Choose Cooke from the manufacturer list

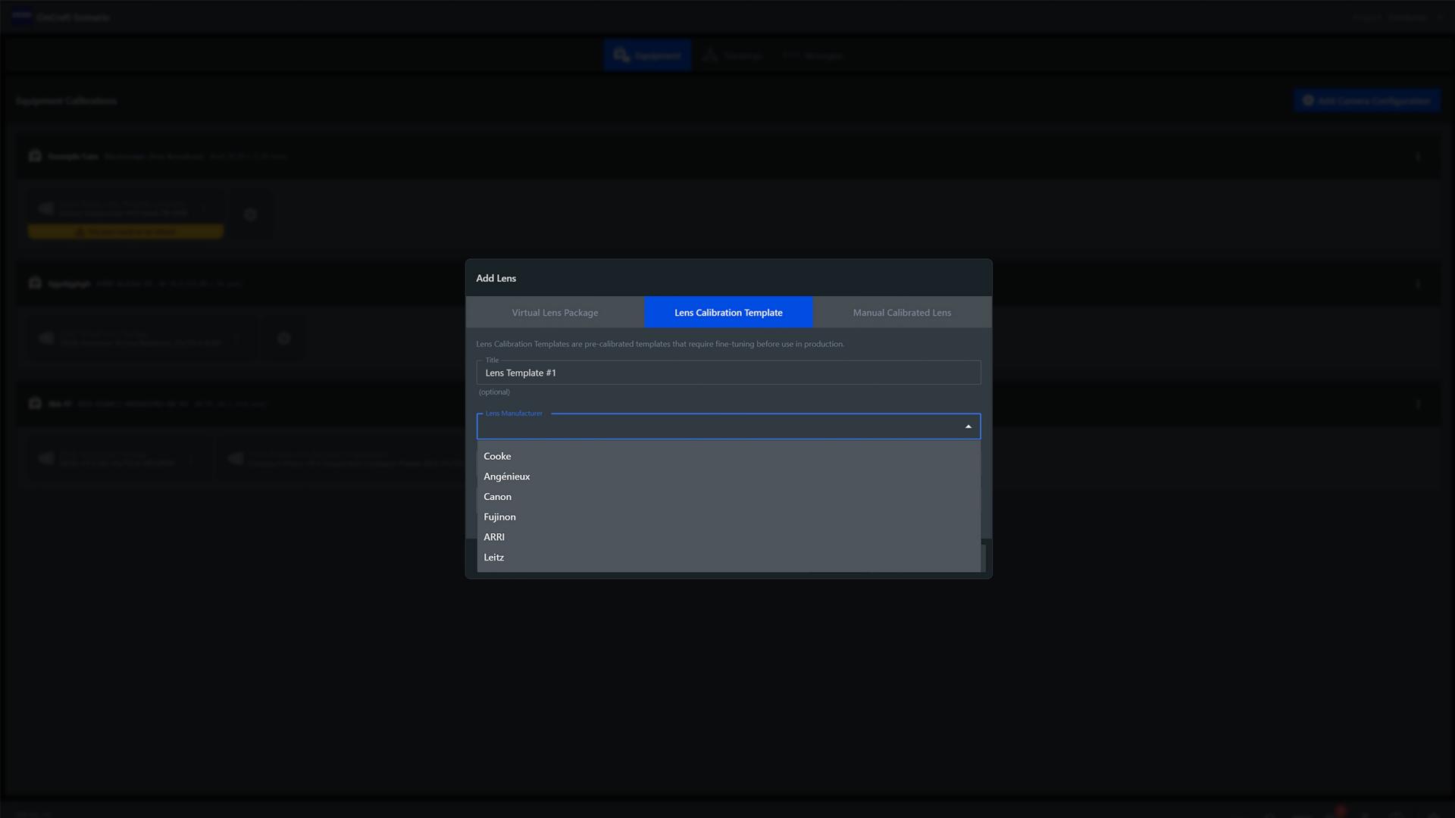tap(728, 456)
